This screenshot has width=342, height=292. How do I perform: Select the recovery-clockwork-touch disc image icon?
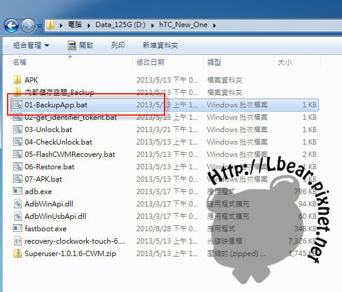click(x=18, y=241)
